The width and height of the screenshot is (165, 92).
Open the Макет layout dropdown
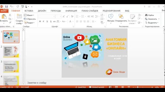click(x=29, y=15)
